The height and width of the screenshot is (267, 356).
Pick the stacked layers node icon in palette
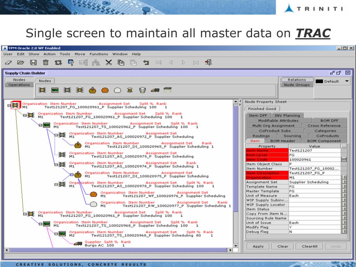[x=167, y=90]
